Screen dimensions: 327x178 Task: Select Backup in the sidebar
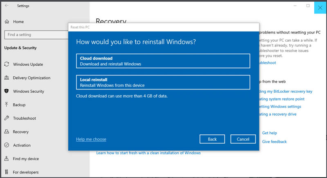(19, 105)
